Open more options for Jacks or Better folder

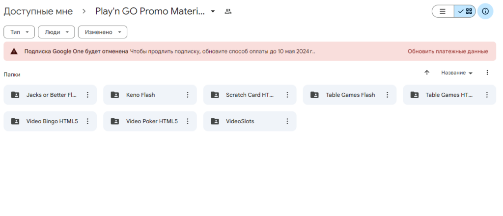(x=87, y=95)
